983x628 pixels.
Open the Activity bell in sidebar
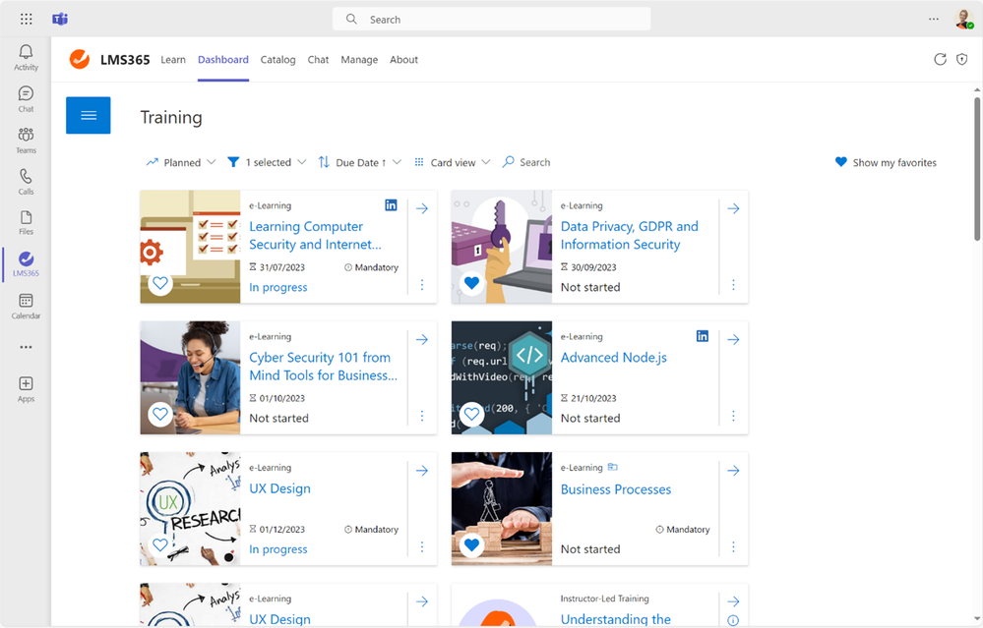[26, 57]
